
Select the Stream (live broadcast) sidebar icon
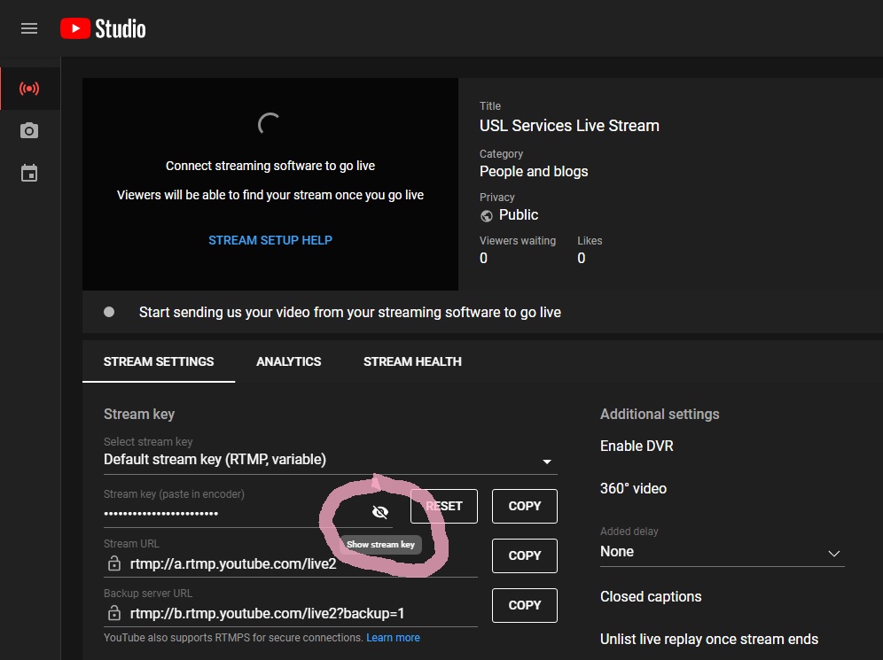pyautogui.click(x=29, y=89)
